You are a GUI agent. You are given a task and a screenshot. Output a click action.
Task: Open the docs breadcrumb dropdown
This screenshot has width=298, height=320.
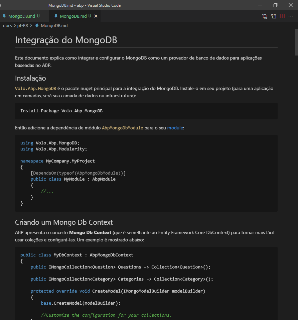pyautogui.click(x=7, y=25)
